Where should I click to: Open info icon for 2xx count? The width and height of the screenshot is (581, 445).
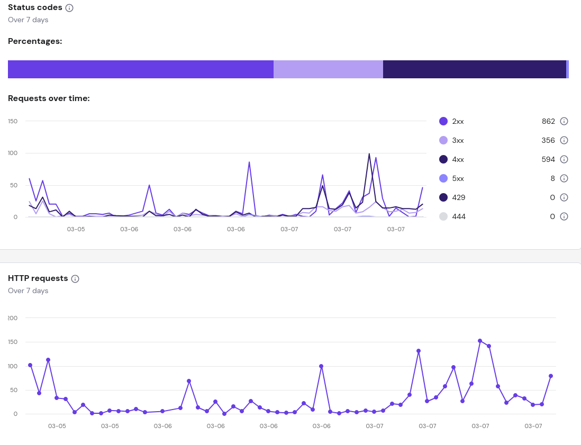click(x=564, y=121)
